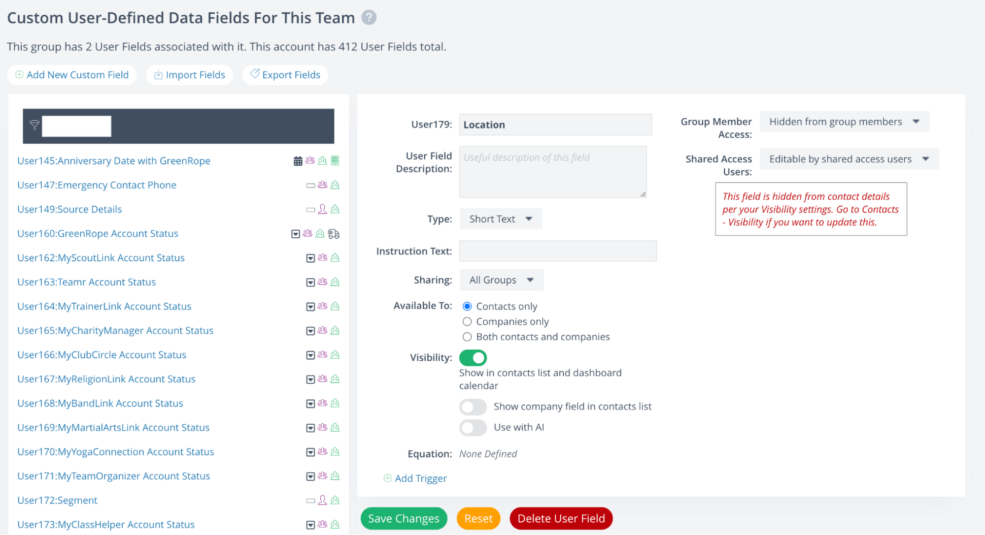Click the dropdown field-type icon beside Teamr Account Status
This screenshot has height=535, width=985.
[310, 282]
